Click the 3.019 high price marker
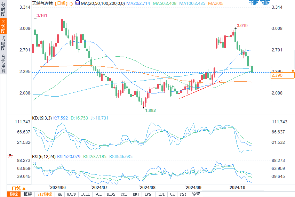The image size is (295, 197). click(242, 26)
